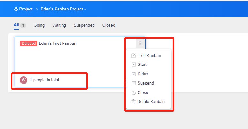Screen dimensions: 248x129
Task: Click the Start play icon
Action: click(x=133, y=64)
